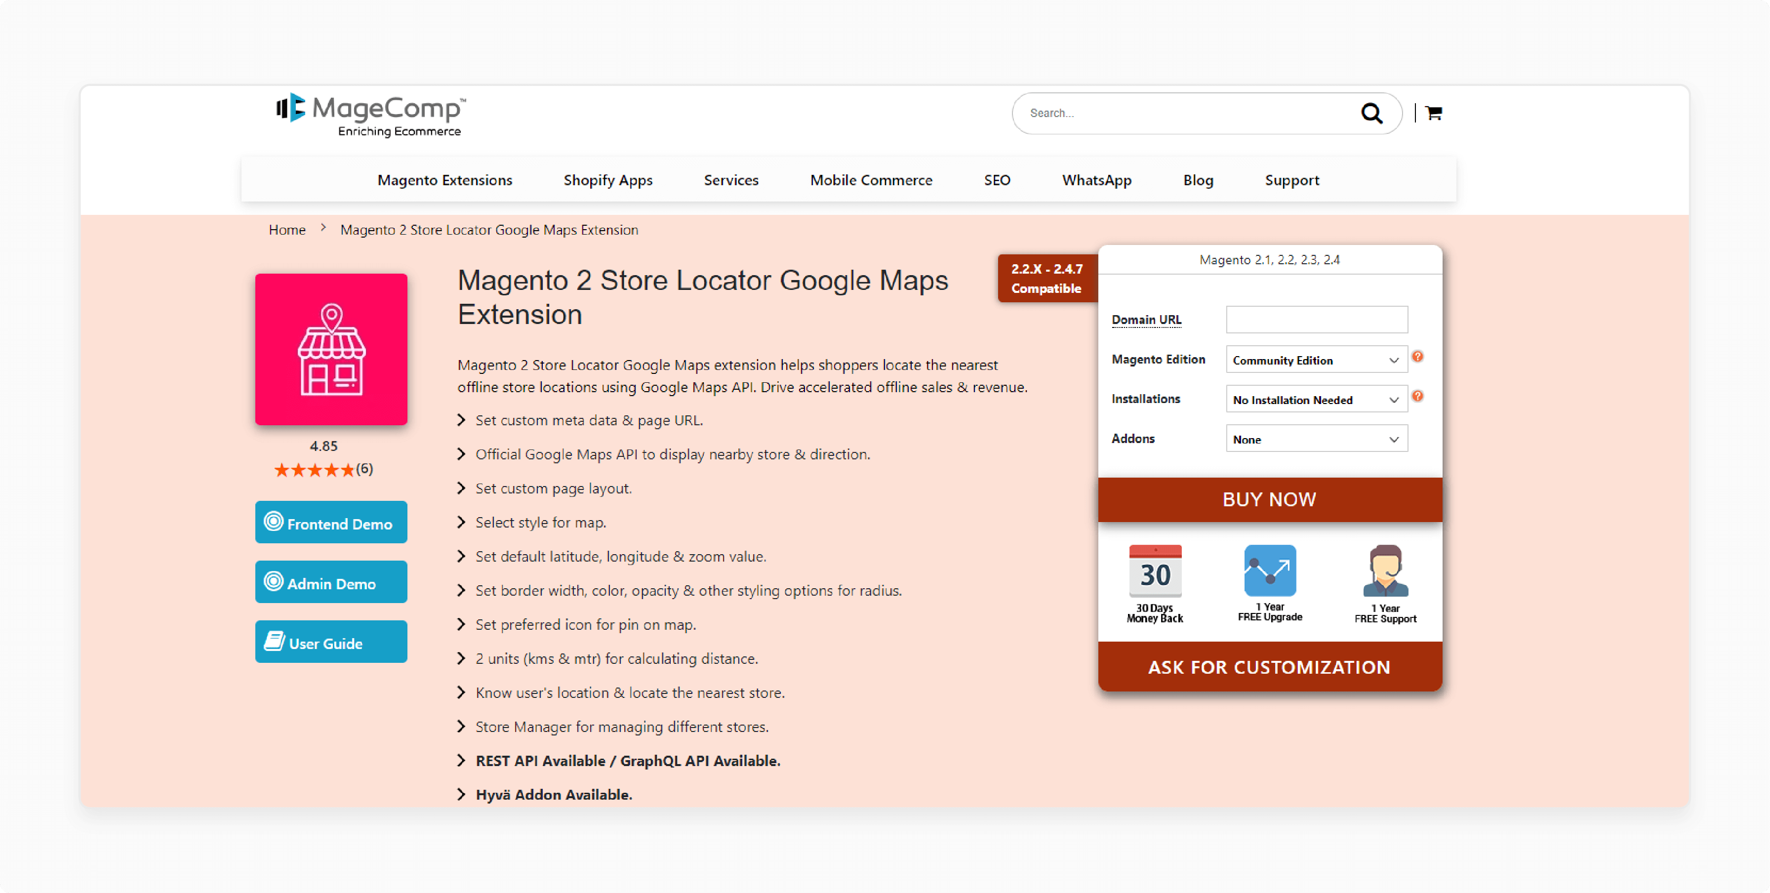Click 'Official Google Maps API' feature item
The width and height of the screenshot is (1770, 893).
pyautogui.click(x=673, y=455)
